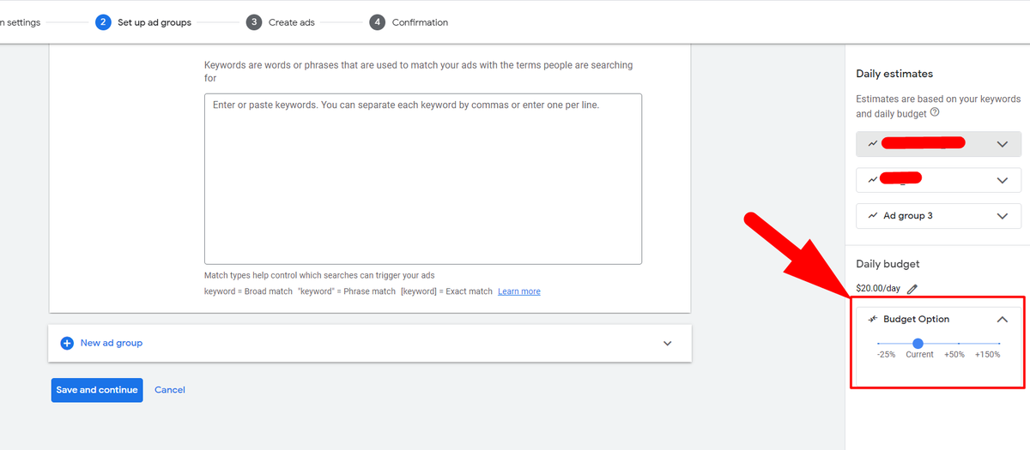1030x450 pixels.
Task: Click the match types help text line
Action: 319,275
